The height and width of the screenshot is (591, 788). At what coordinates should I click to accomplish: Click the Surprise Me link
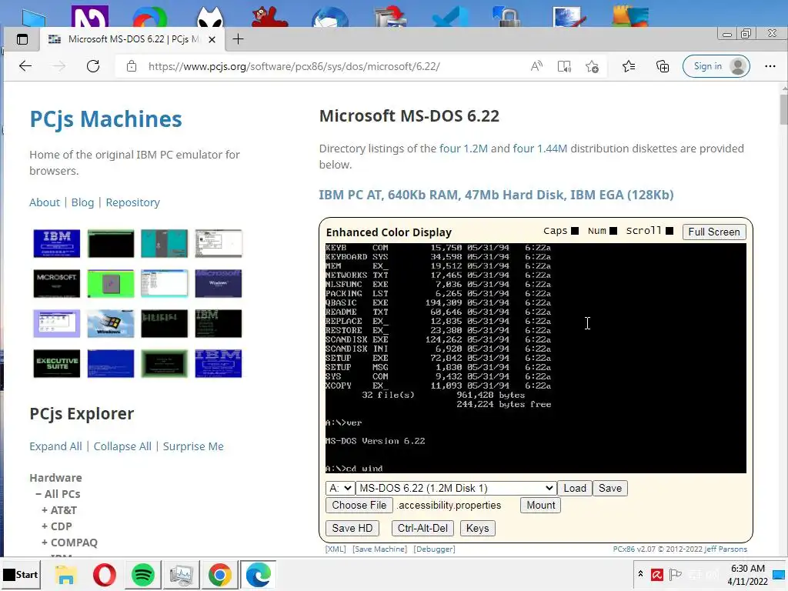[x=193, y=446]
